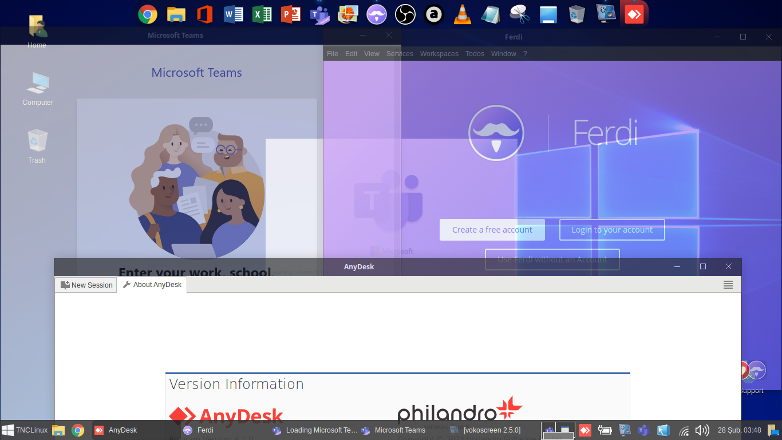Open the '?' help menu in Ferdi

pos(525,54)
